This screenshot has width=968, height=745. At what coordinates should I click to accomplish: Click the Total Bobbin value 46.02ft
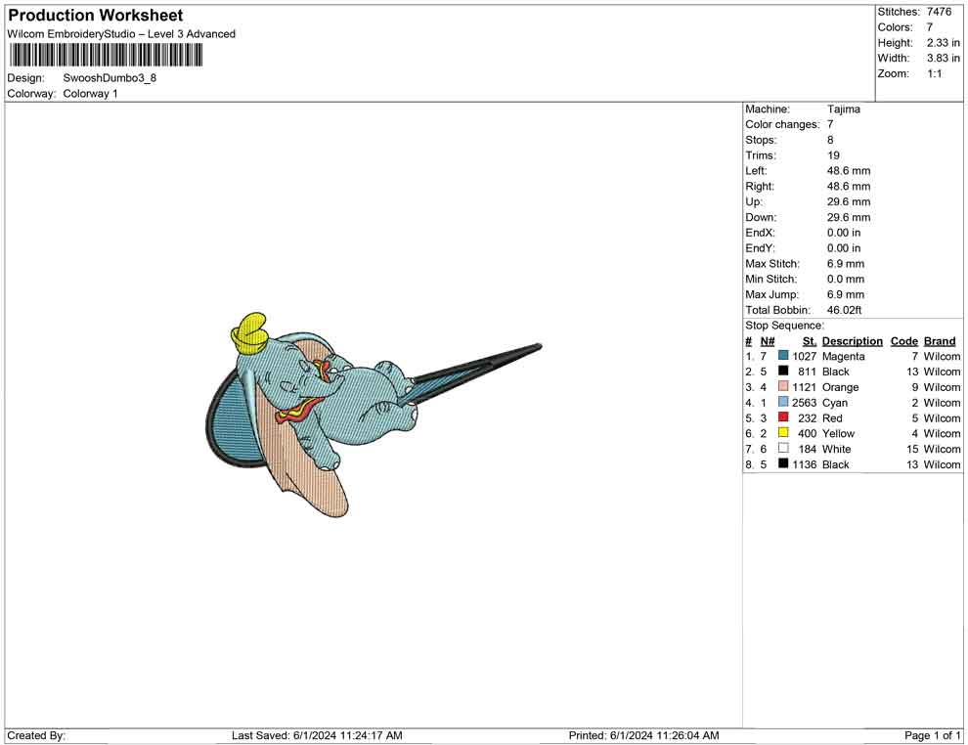844,310
